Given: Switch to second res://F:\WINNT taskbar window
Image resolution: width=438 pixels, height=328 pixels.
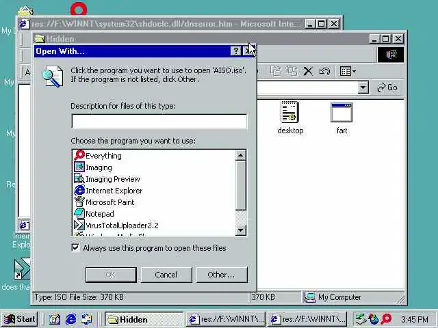Looking at the screenshot, I should 307,319.
